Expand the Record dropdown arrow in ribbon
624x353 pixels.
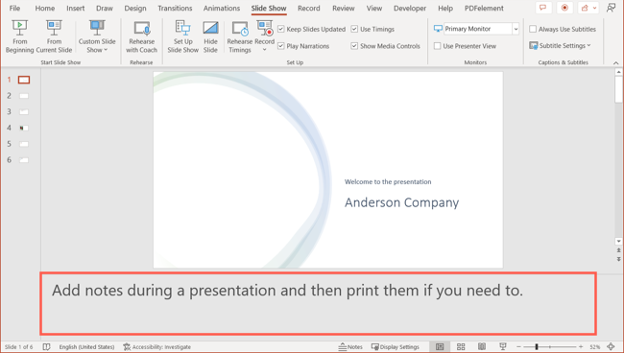264,50
